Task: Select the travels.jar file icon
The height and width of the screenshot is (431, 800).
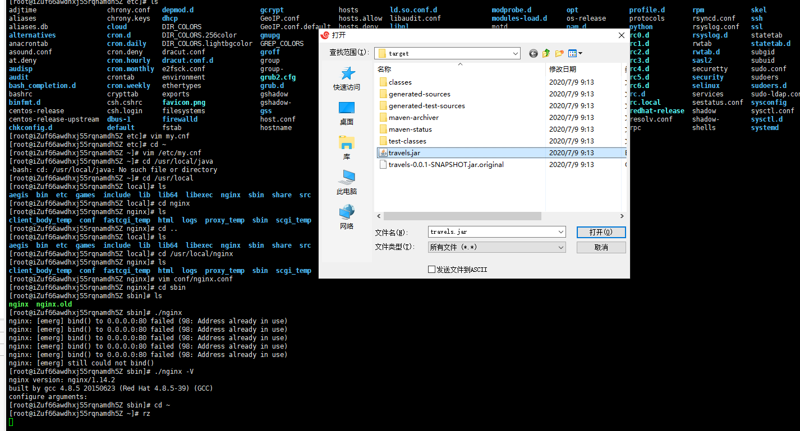Action: pos(383,152)
